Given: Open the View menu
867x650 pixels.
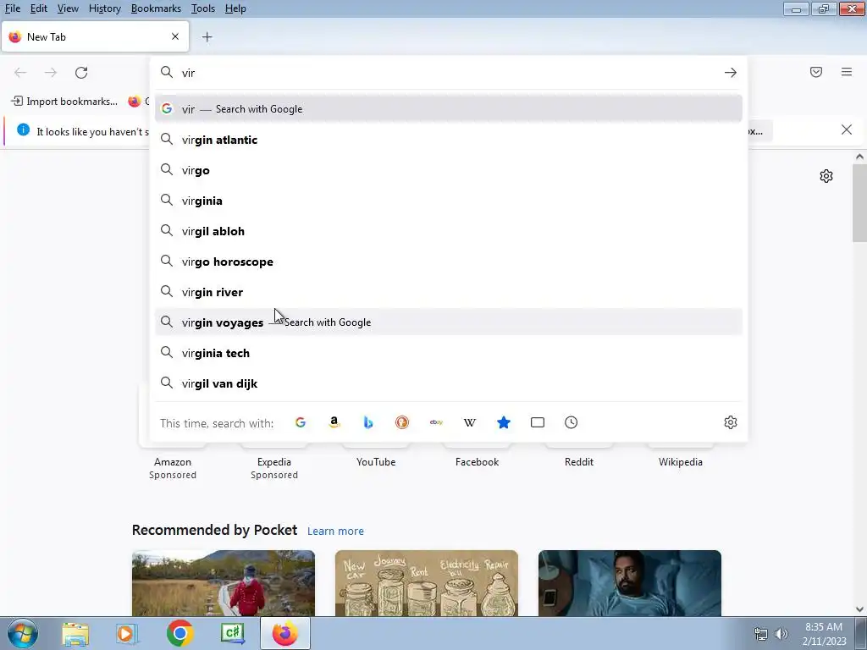Looking at the screenshot, I should [x=68, y=8].
